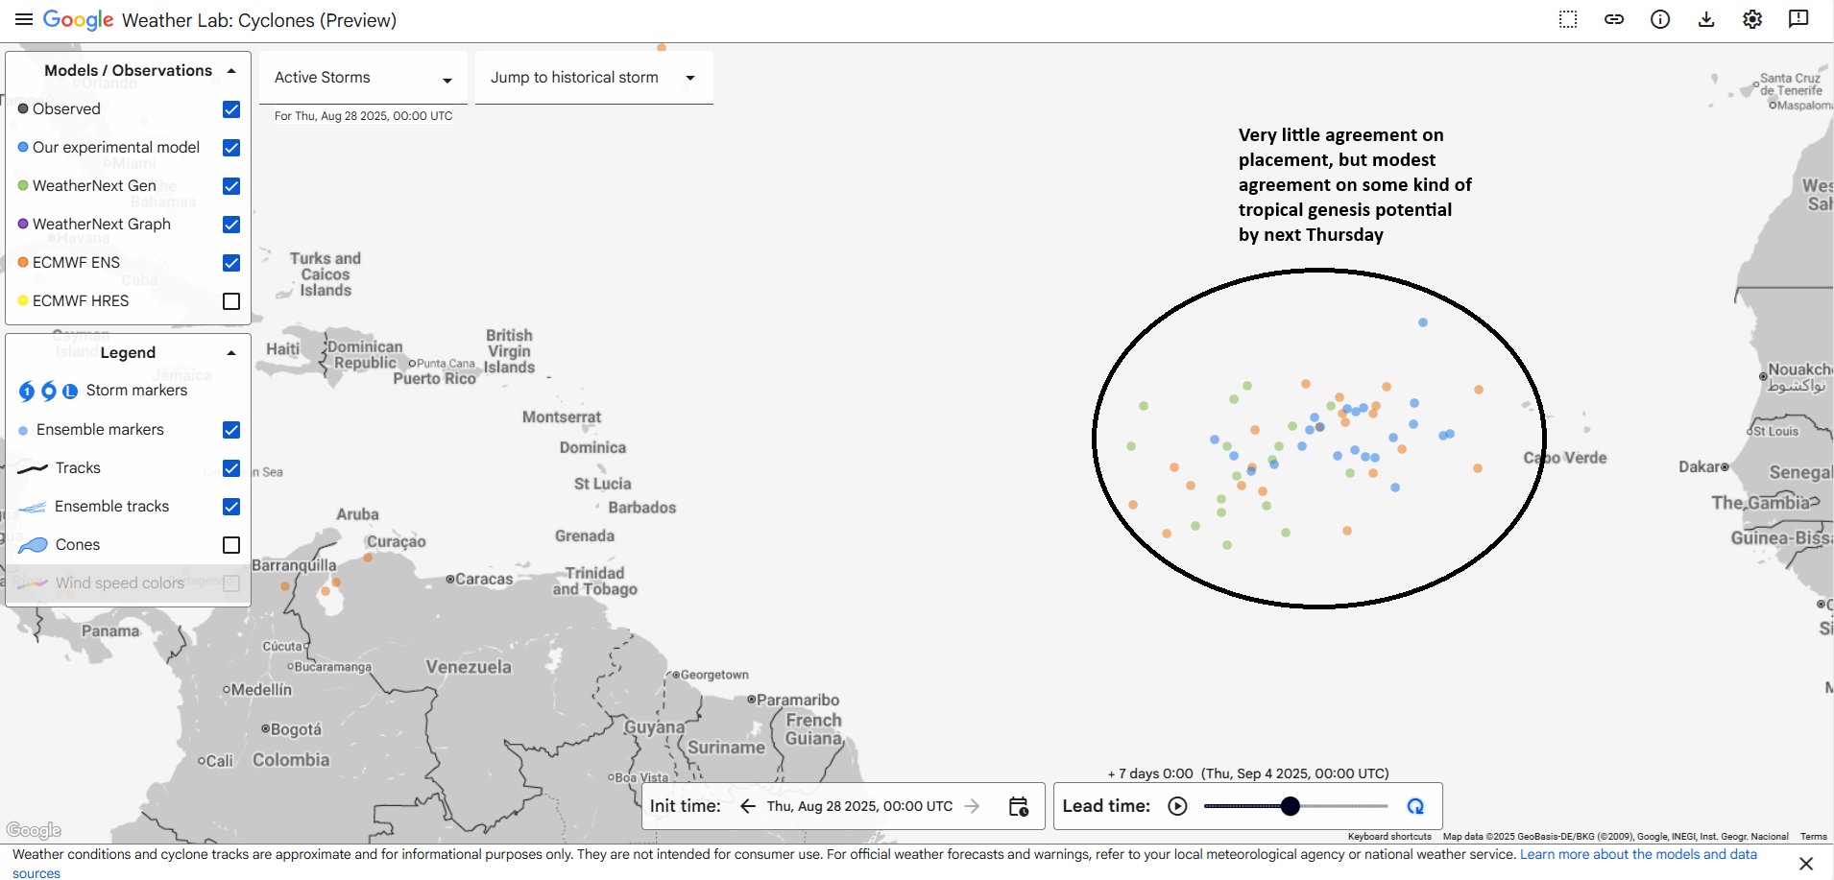Go to previous init time arrow
The width and height of the screenshot is (1834, 880).
(x=748, y=806)
